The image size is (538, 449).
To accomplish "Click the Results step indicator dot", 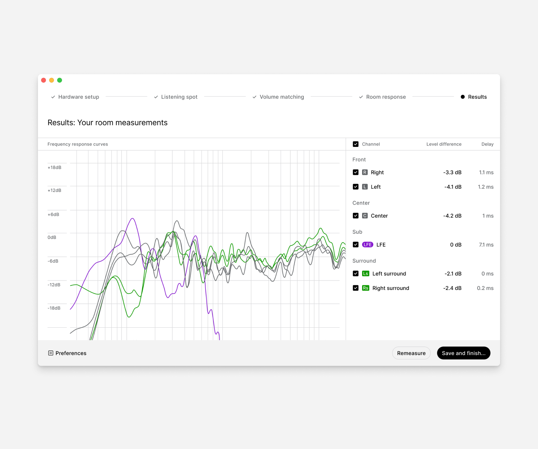I will point(463,97).
